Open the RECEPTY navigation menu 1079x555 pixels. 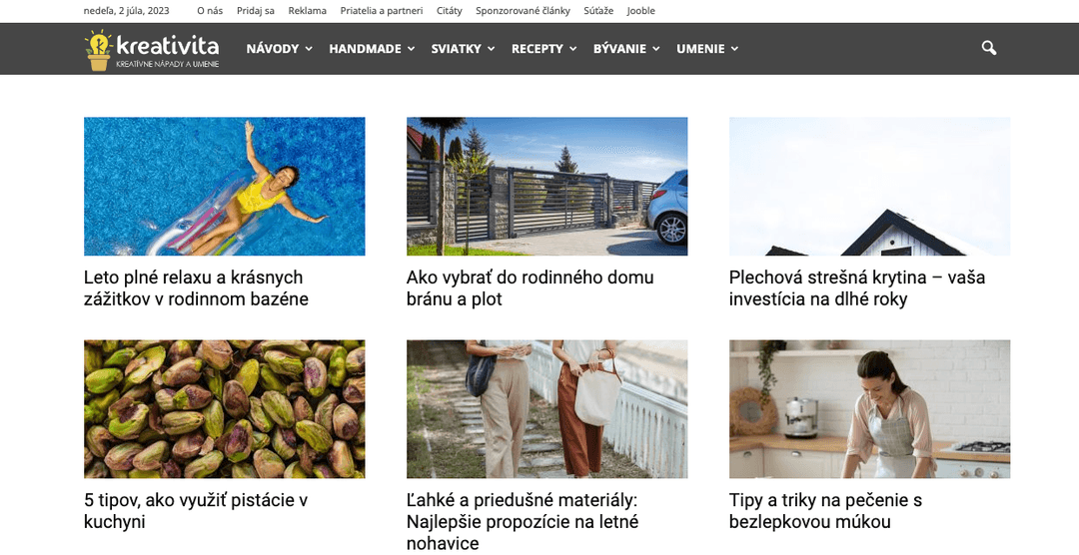click(x=543, y=49)
